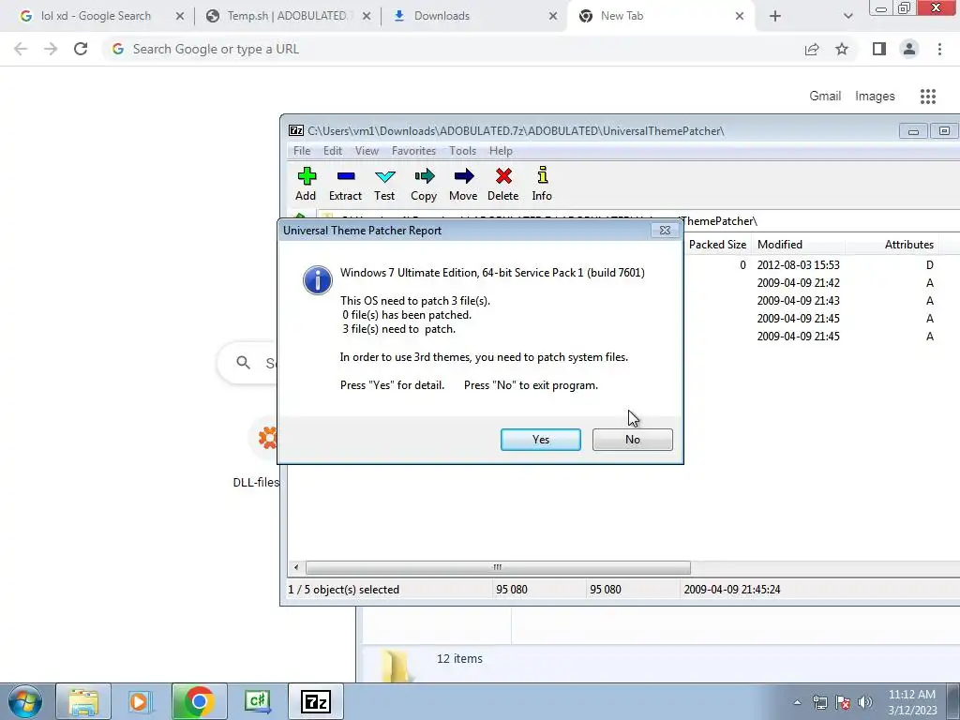Select the row modified 2009-04-09 21:42
The width and height of the screenshot is (960, 720).
click(820, 283)
